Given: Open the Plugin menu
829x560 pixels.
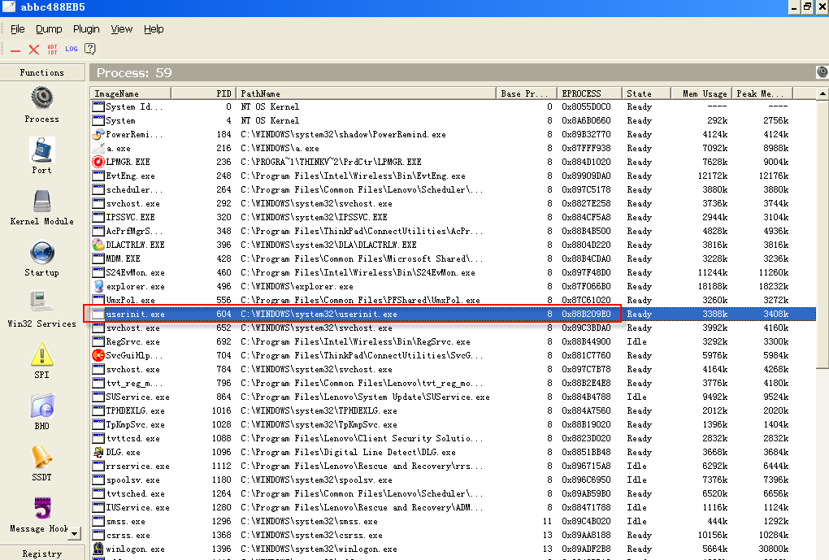Looking at the screenshot, I should (86, 29).
